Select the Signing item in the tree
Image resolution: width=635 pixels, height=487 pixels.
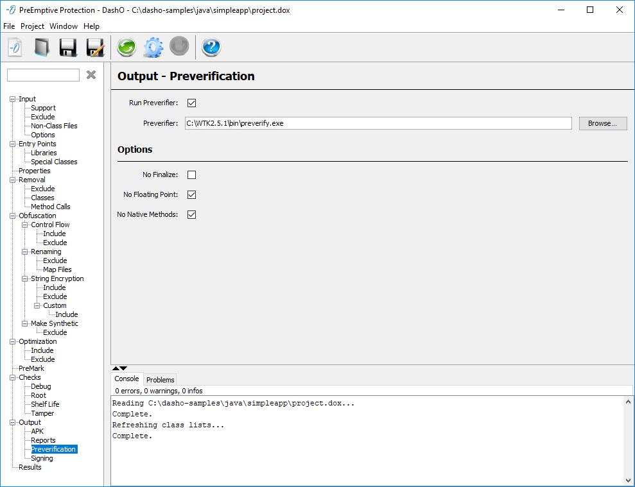pos(42,458)
